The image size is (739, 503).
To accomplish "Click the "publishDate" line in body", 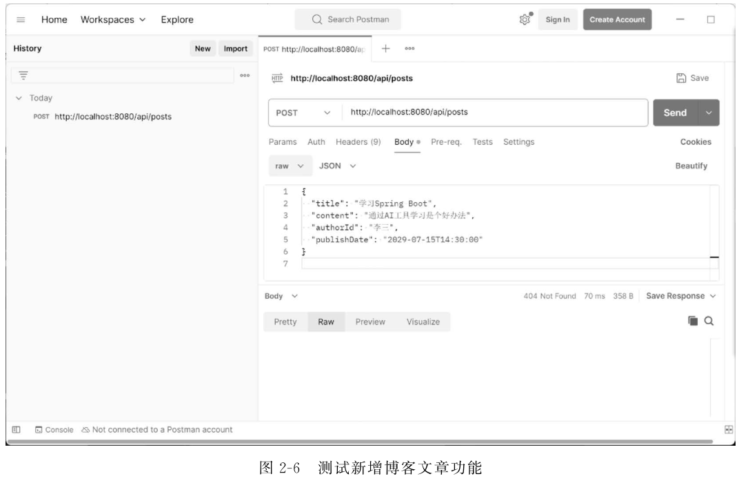I will click(397, 239).
